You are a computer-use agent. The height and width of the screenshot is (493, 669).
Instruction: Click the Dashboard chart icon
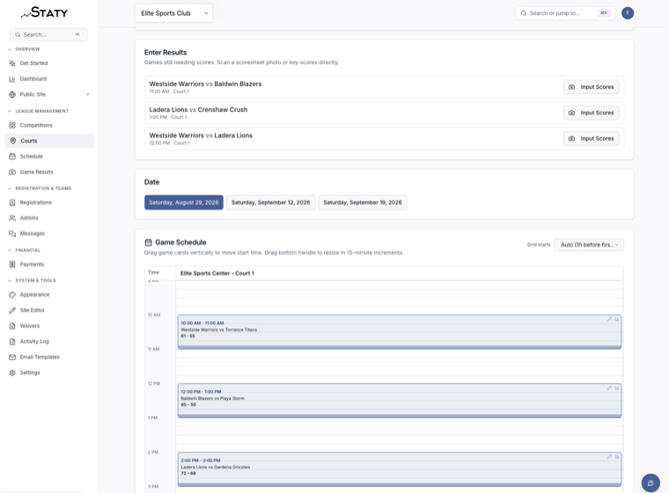[x=12, y=79]
